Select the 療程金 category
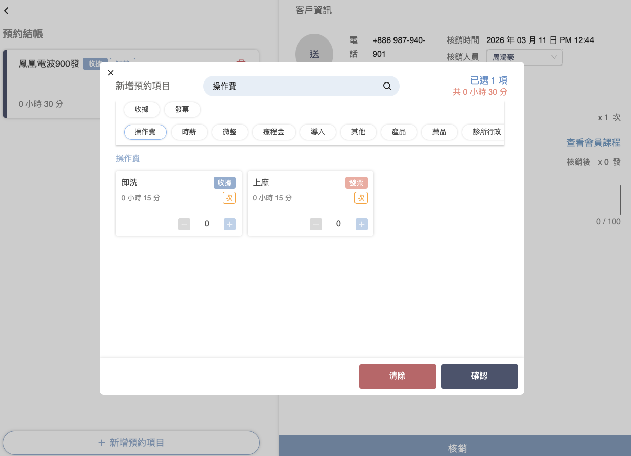 (273, 132)
